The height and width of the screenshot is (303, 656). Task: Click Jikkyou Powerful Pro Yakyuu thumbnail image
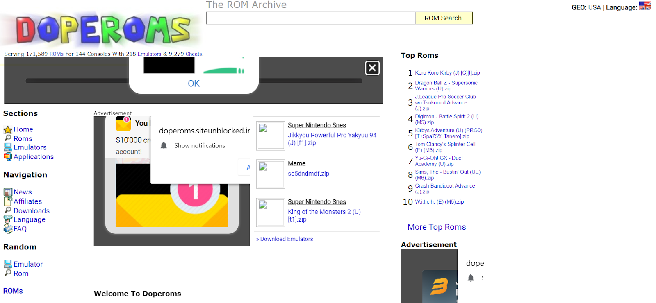pyautogui.click(x=271, y=136)
